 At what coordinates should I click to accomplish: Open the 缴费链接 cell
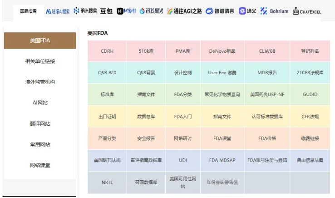tap(310, 138)
